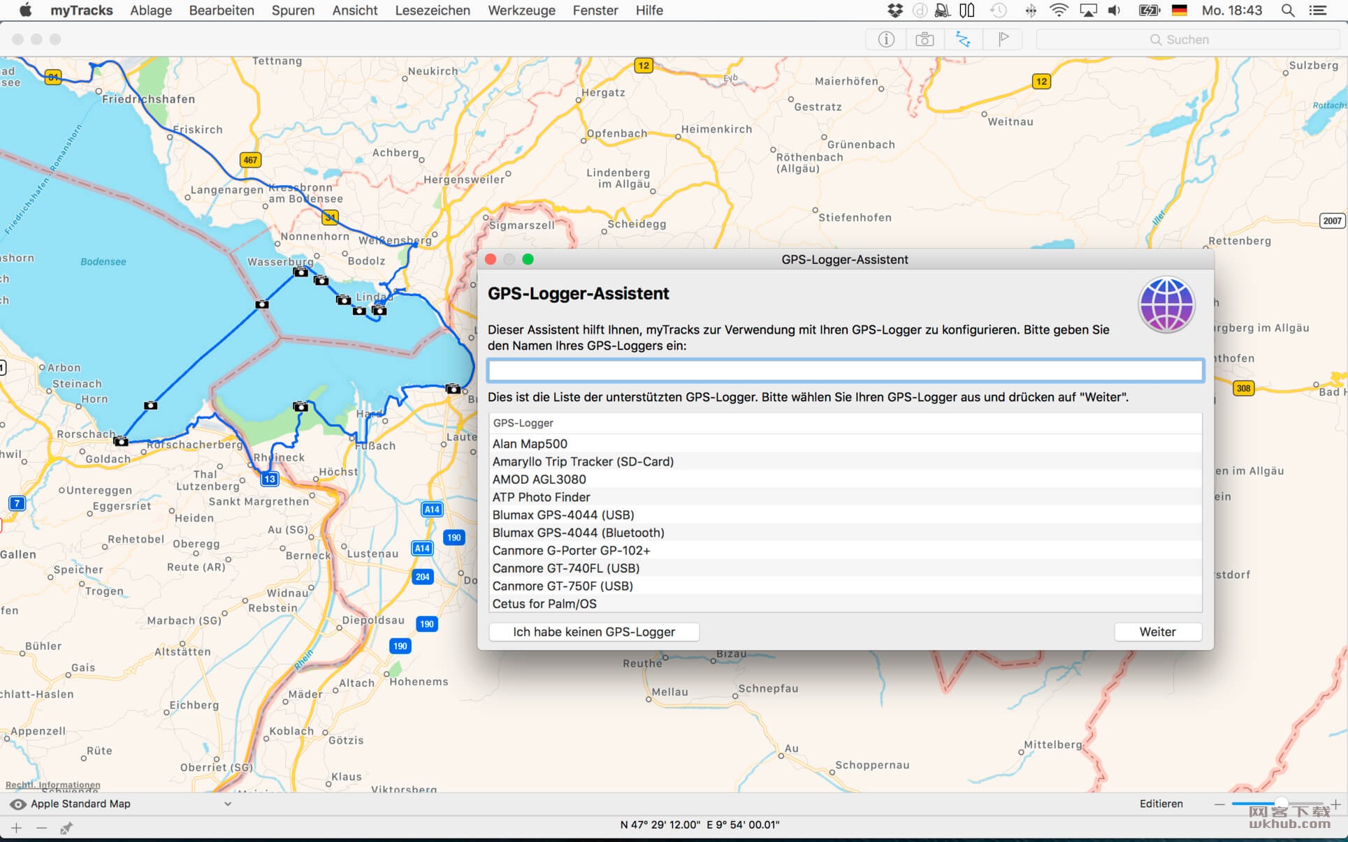Open the Ansicht menu
The height and width of the screenshot is (842, 1348).
point(355,10)
